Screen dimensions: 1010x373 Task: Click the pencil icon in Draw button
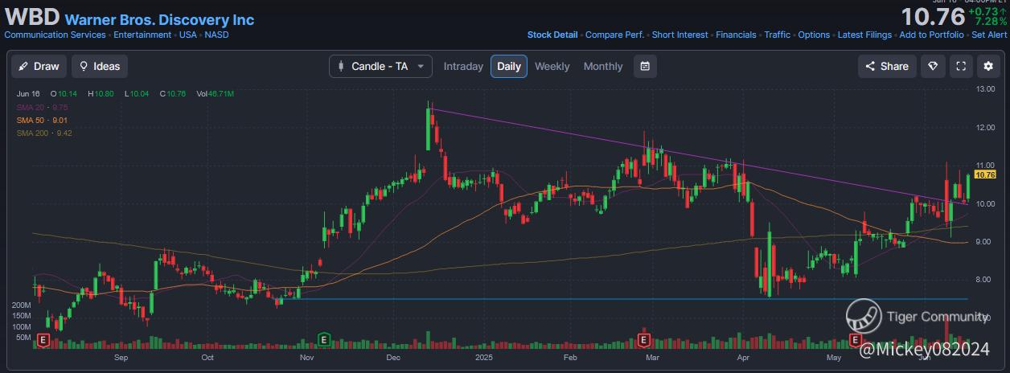(23, 66)
